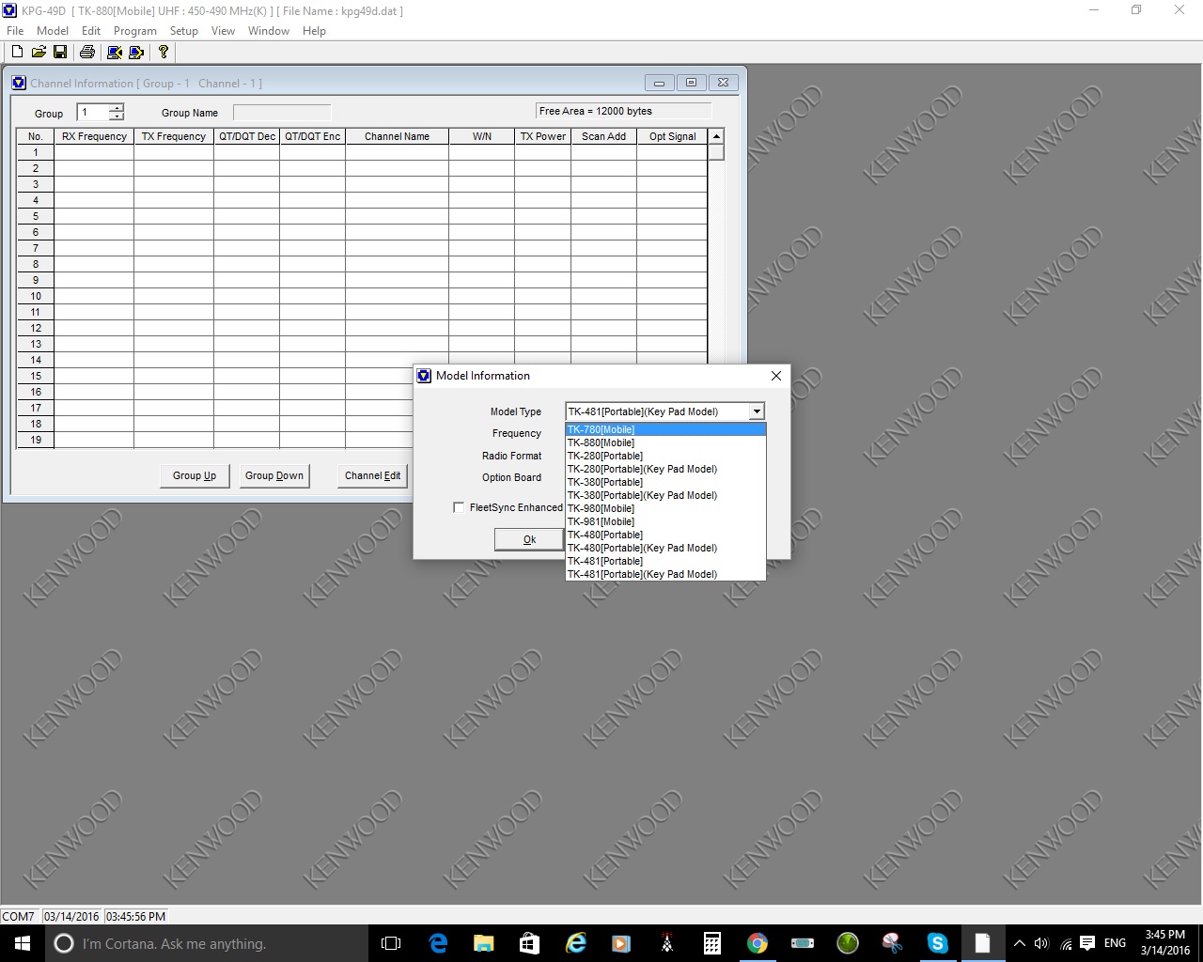This screenshot has width=1203, height=962.
Task: Click the RX Frequency column header
Action: pos(94,136)
